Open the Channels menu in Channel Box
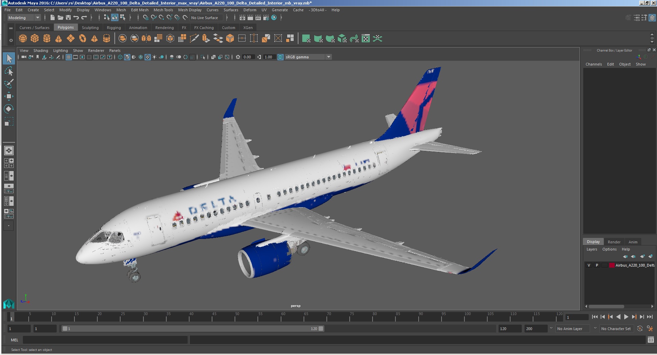The image size is (657, 355). [593, 64]
